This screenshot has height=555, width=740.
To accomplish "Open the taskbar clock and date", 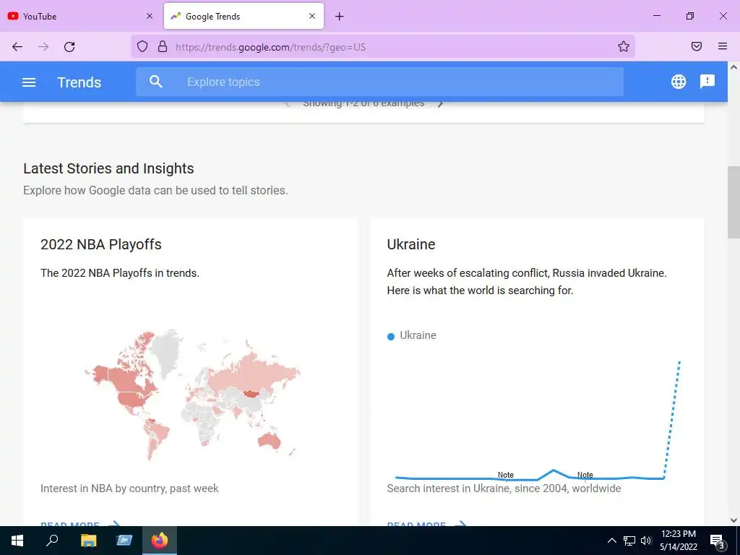I will click(678, 541).
